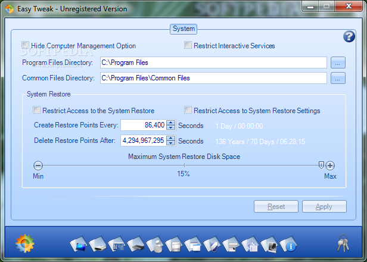Decrement Create Restore Points Every value
The image size is (367, 262).
(x=171, y=127)
